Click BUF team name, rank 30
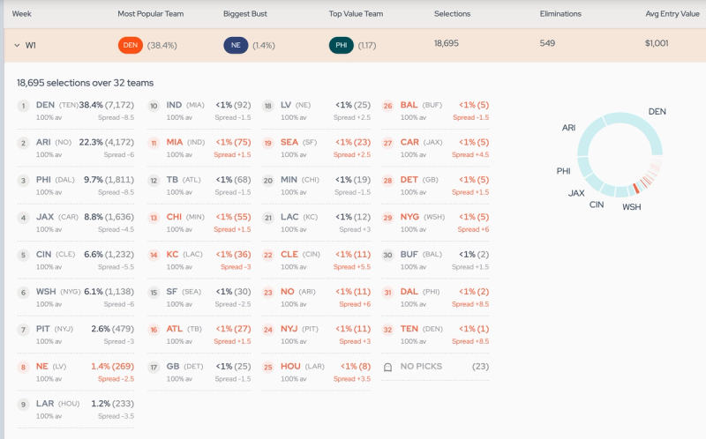Image resolution: width=706 pixels, height=439 pixels. (409, 254)
